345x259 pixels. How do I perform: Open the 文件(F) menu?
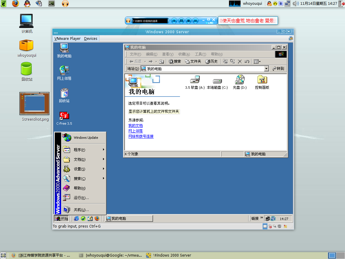(x=135, y=54)
